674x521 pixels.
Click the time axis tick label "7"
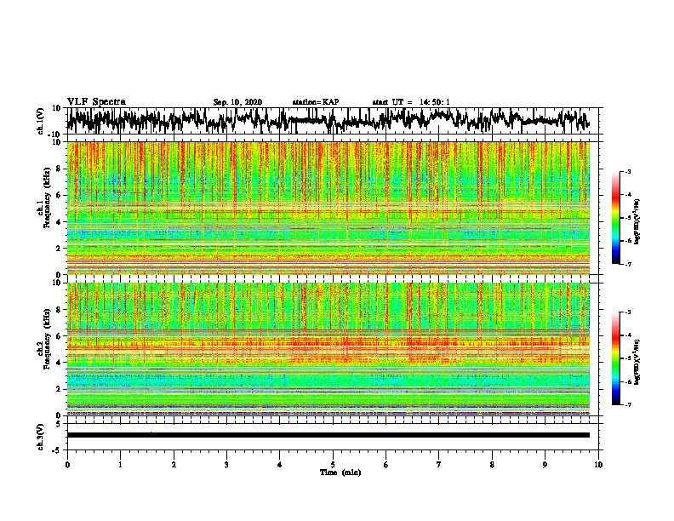[439, 465]
